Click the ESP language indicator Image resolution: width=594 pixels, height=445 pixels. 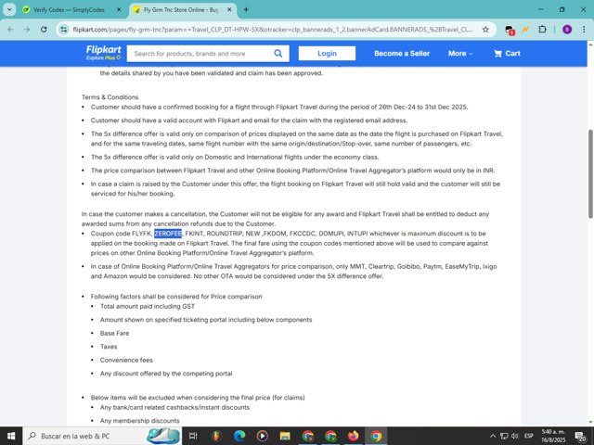(x=529, y=436)
